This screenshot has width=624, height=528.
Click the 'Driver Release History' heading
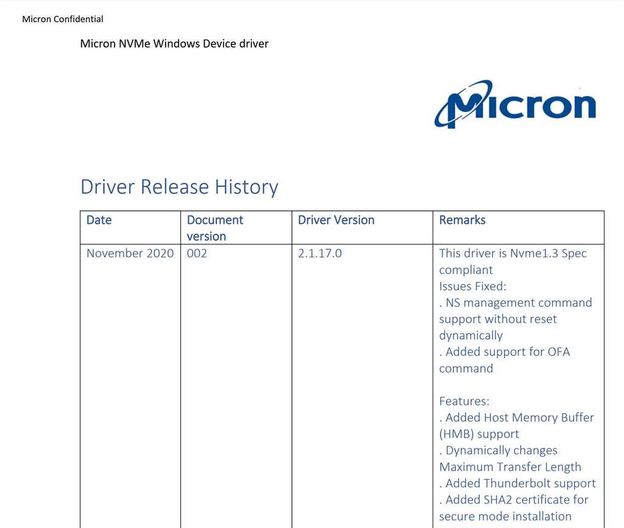click(x=180, y=187)
